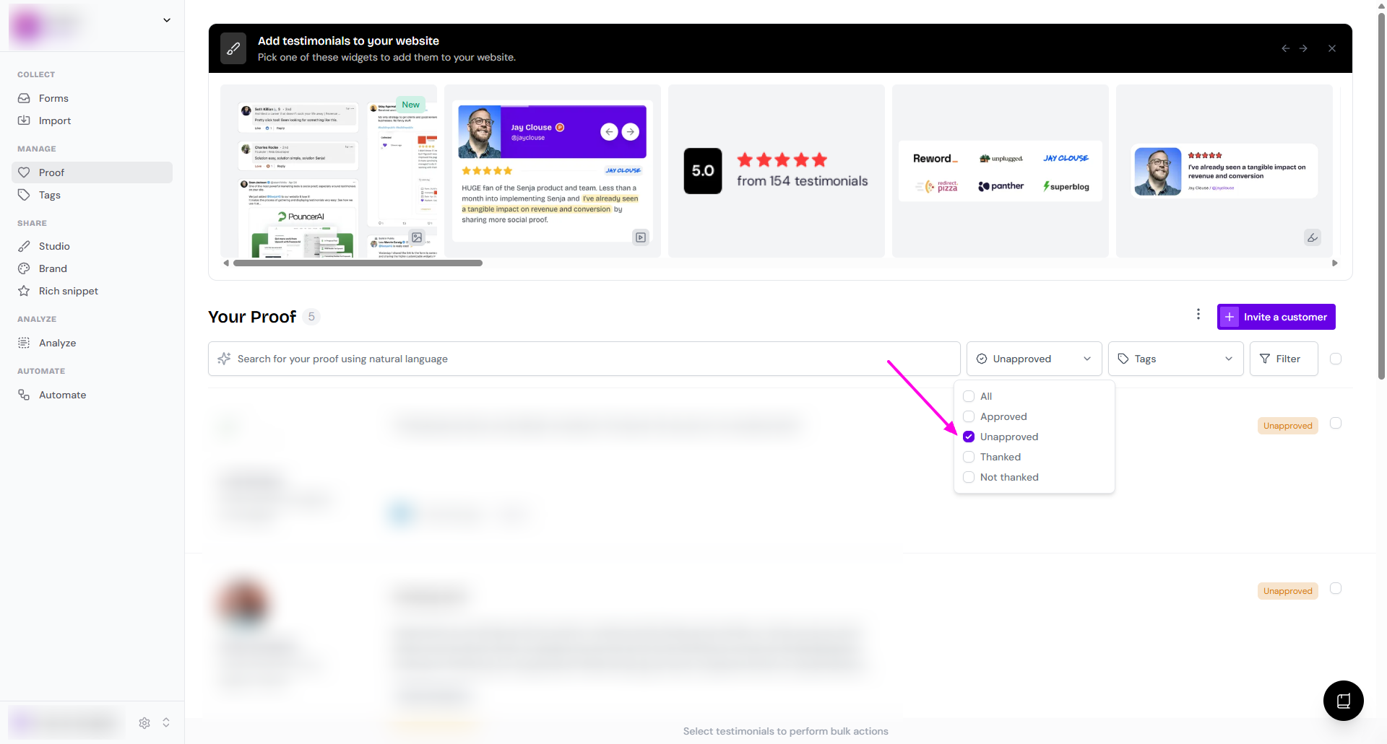Uncheck the Unapproved filter option
The image size is (1387, 744).
[x=969, y=437]
